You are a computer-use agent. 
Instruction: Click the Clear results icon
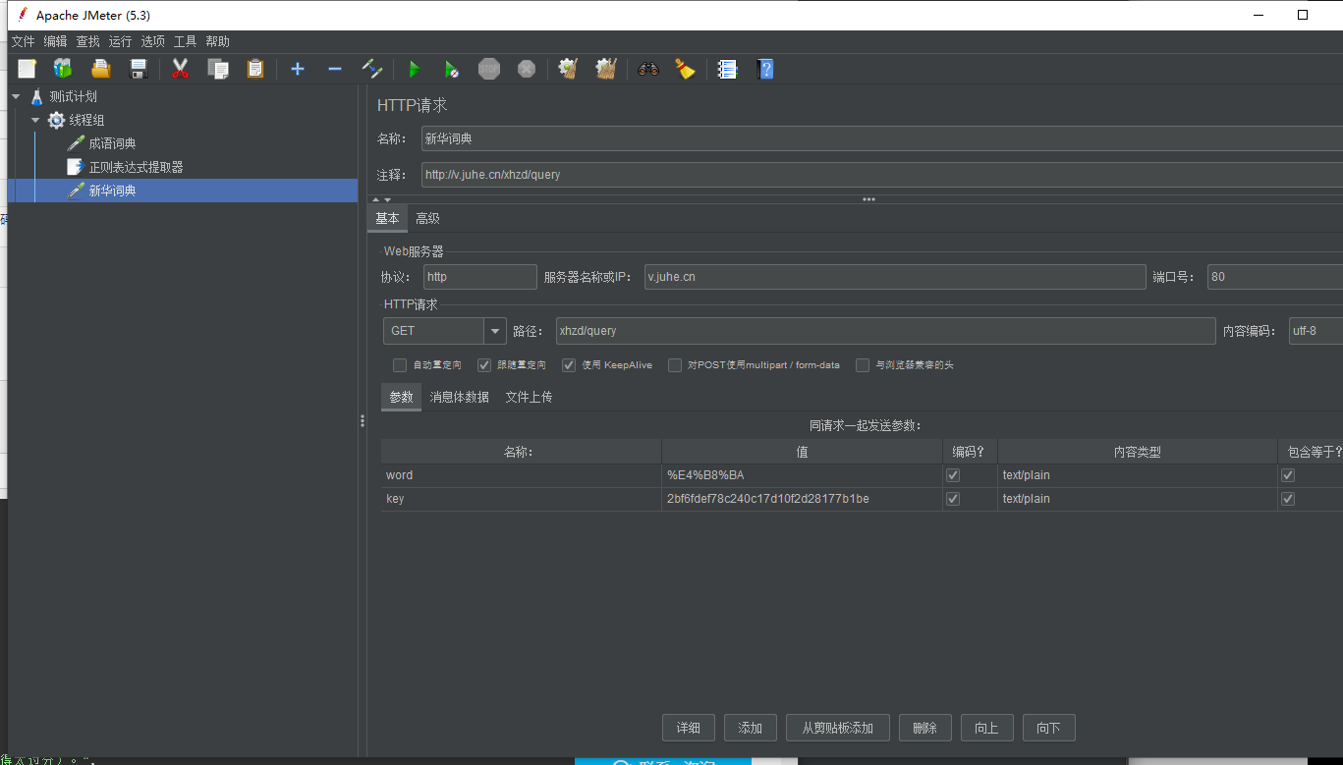click(x=568, y=69)
